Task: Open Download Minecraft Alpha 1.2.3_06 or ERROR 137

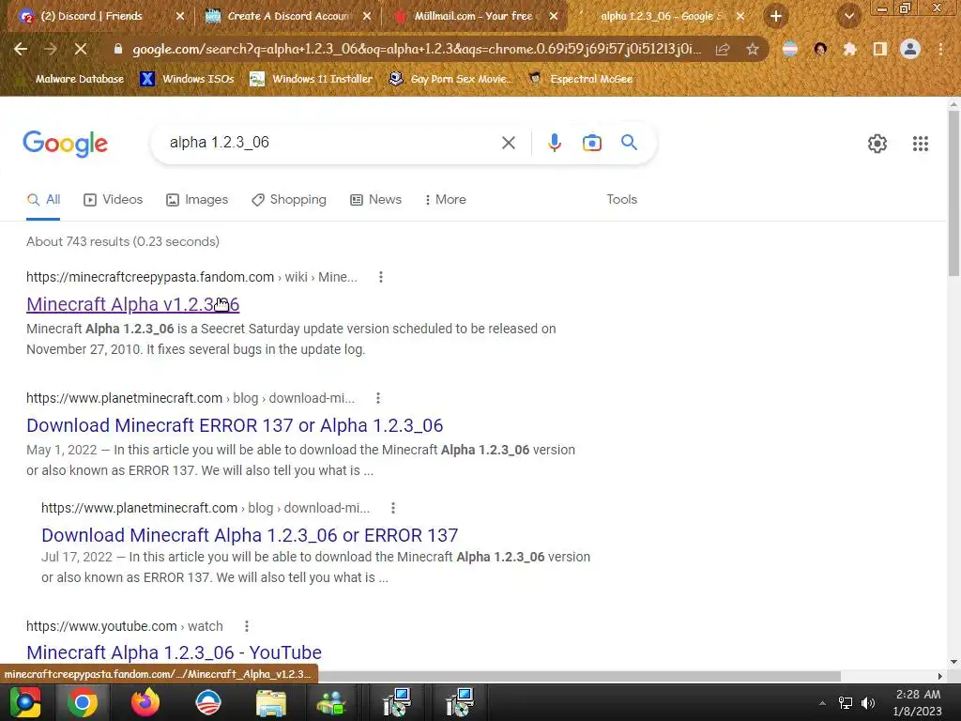Action: pos(250,535)
